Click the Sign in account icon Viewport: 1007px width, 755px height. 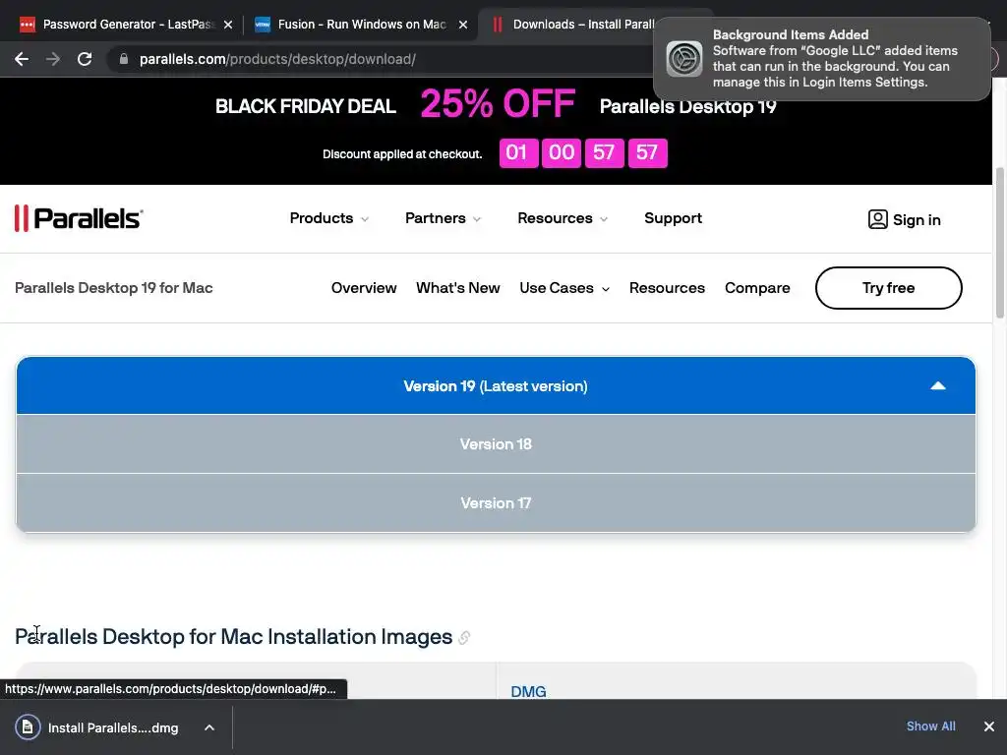877,219
